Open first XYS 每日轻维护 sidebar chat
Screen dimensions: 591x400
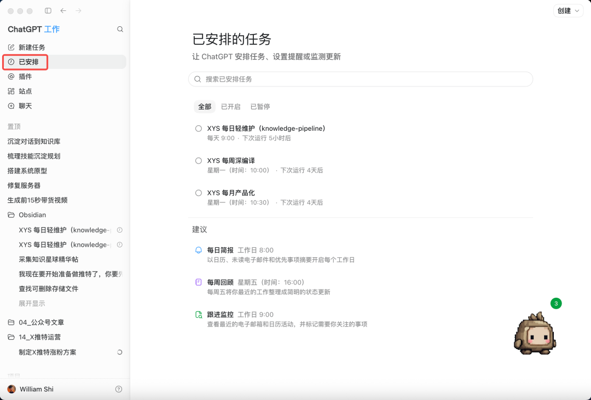64,230
